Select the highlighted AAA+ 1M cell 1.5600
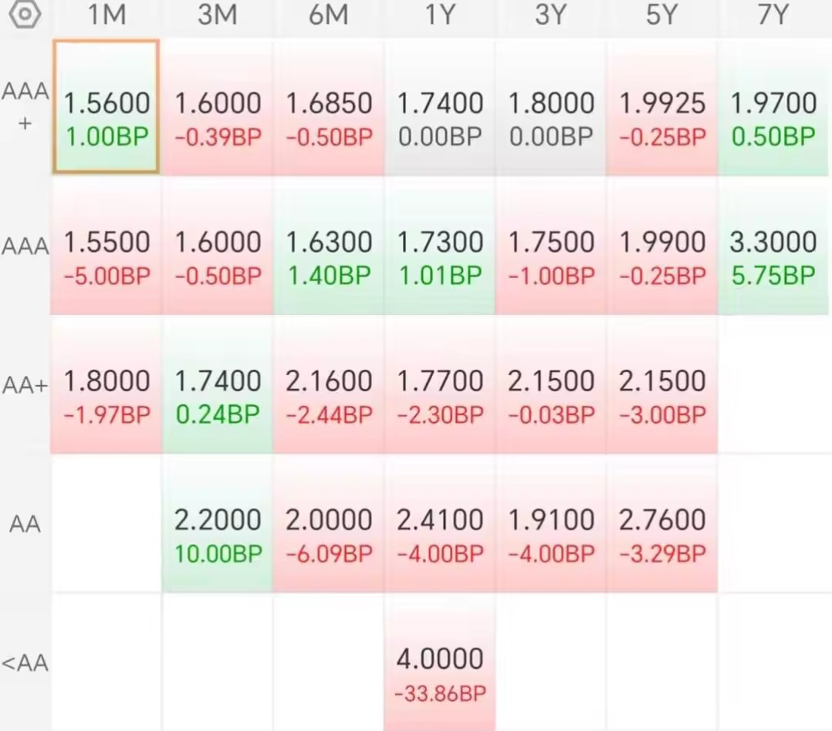This screenshot has width=832, height=731. pos(106,106)
